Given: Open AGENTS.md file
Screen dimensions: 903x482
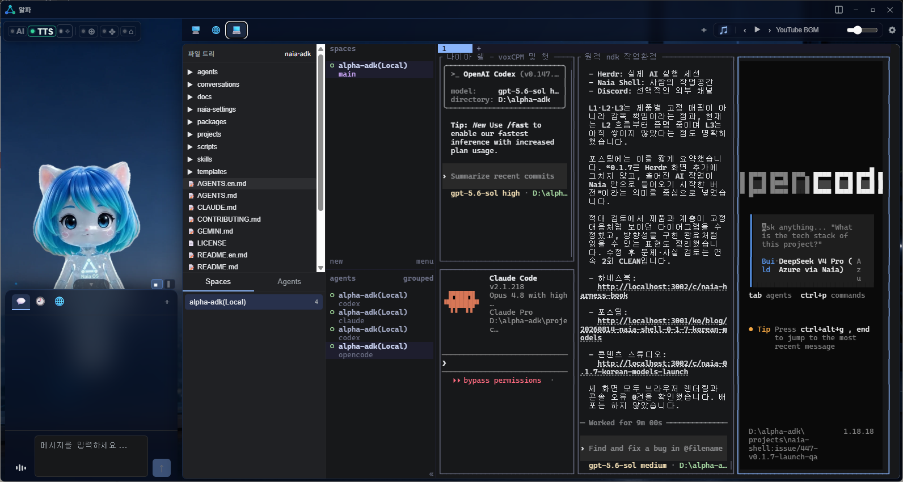Looking at the screenshot, I should (x=250, y=196).
